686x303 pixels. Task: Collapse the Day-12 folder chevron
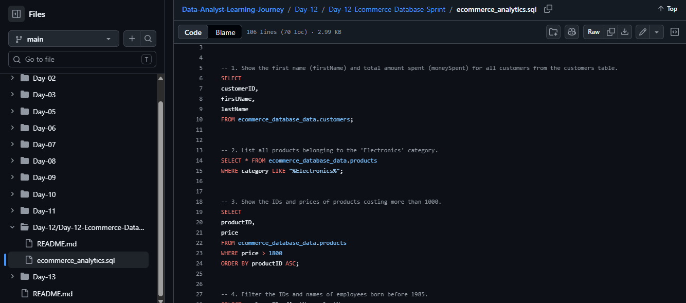(12, 227)
